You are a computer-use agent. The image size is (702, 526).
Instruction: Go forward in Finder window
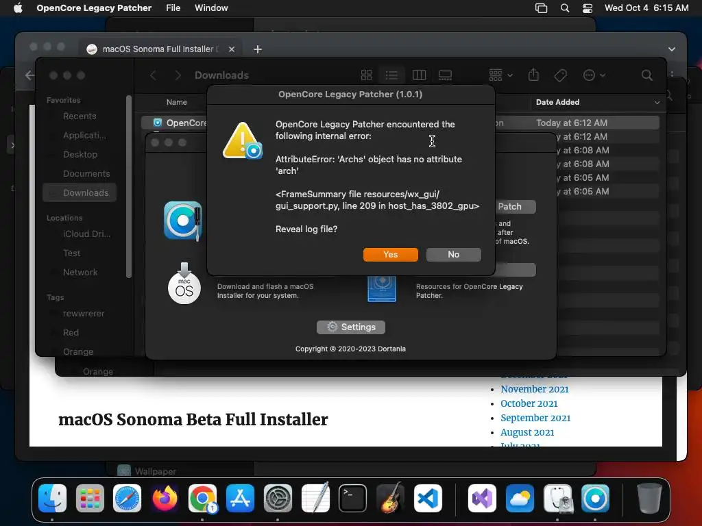coord(178,75)
